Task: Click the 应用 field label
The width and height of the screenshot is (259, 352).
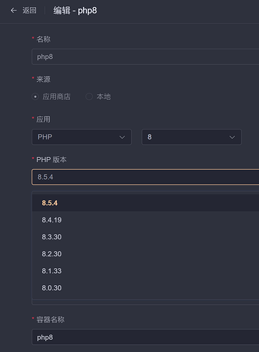Action: tap(44, 120)
